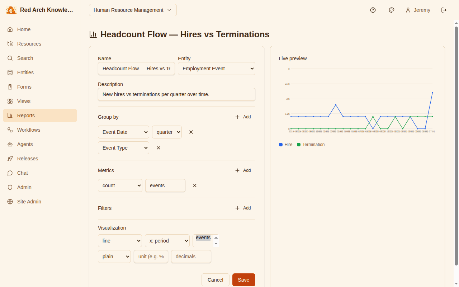Click the Red Arch logo icon
This screenshot has width=459, height=287.
(x=11, y=10)
